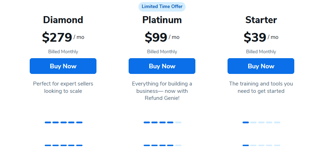The image size is (317, 158).
Task: Select the Starter plan heading
Action: [x=261, y=20]
